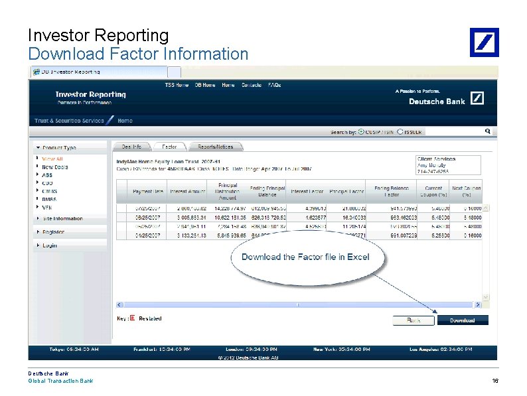Click the search magnifier icon
527x396 pixels.
pos(487,131)
